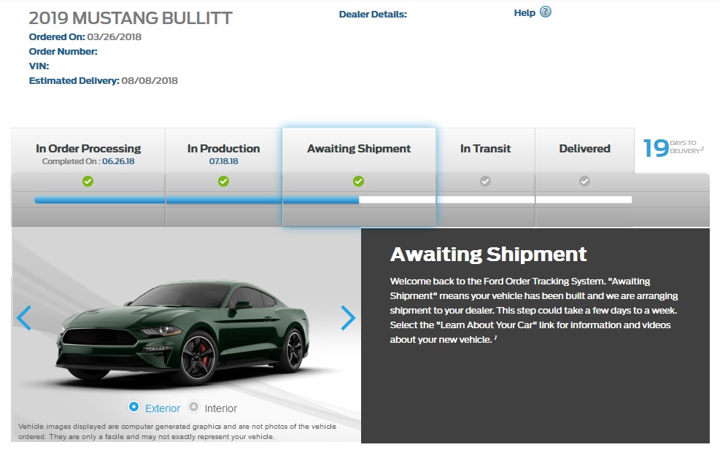This screenshot has height=450, width=720.
Task: Show next vehicle image with right arrow
Action: click(x=348, y=318)
